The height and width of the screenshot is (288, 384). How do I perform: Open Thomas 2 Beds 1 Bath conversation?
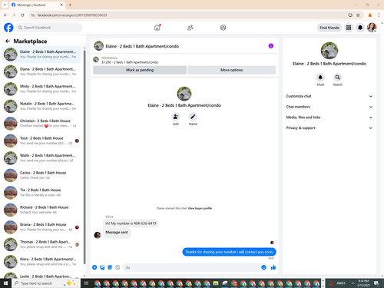(x=42, y=244)
